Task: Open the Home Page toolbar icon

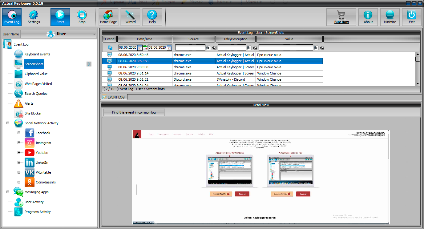Action: pyautogui.click(x=108, y=17)
